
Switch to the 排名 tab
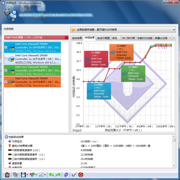tap(116, 38)
